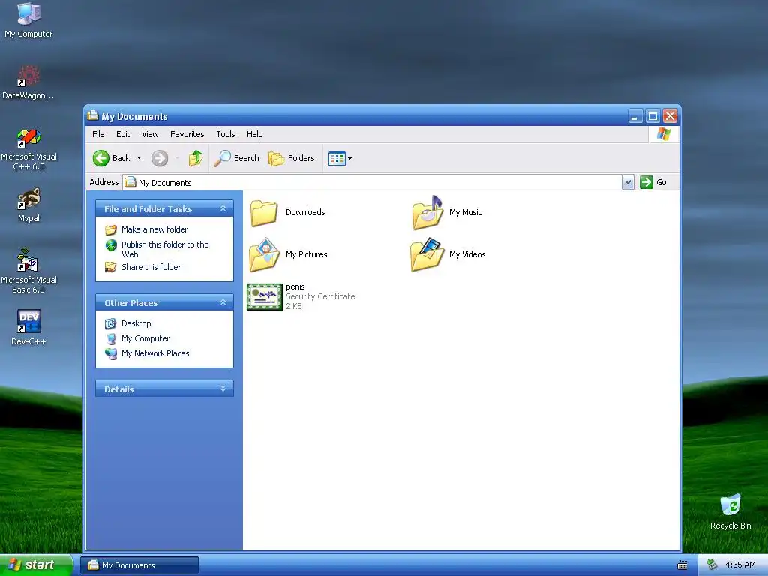The image size is (768, 576).
Task: Open the Favorites menu
Action: tap(187, 134)
